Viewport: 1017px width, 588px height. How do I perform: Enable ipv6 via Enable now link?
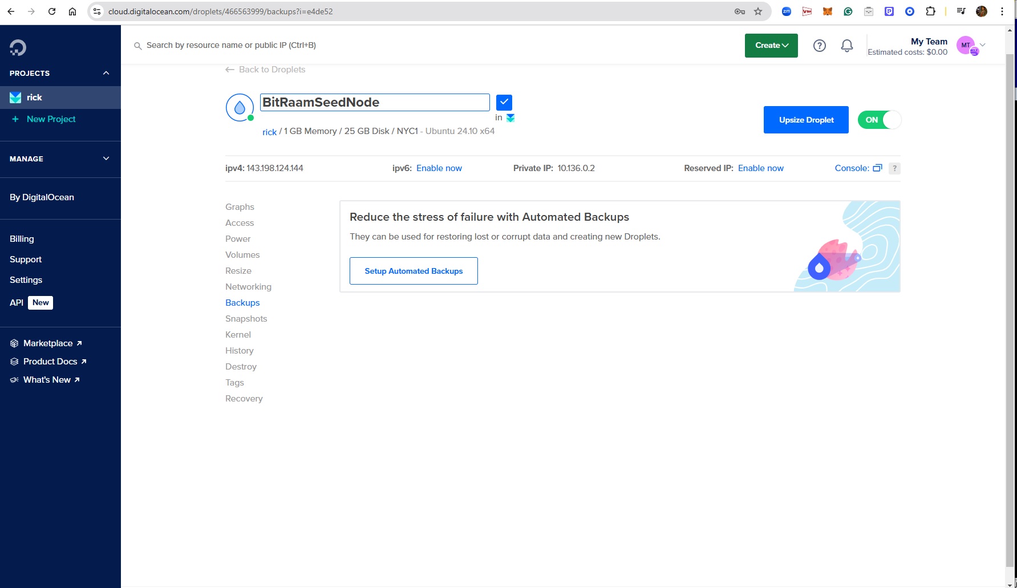[x=439, y=168]
